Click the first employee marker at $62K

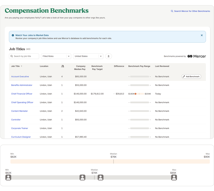click(8, 178)
